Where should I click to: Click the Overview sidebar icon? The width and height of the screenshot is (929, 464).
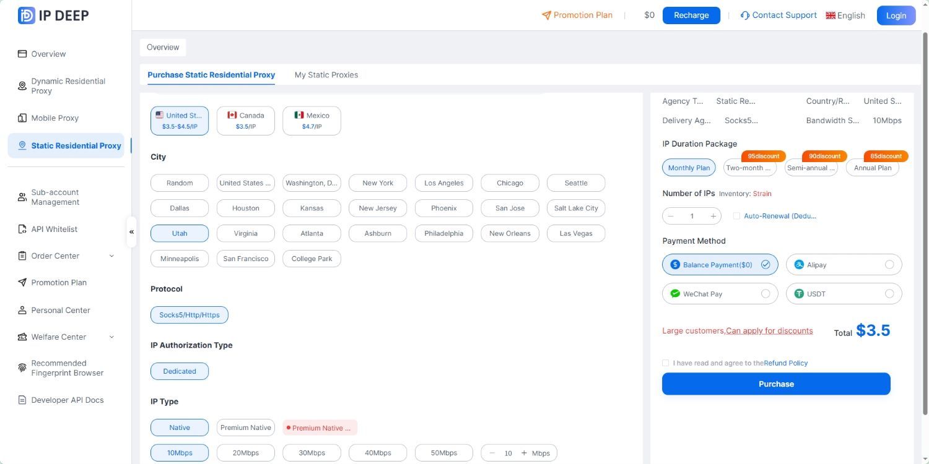[x=22, y=54]
